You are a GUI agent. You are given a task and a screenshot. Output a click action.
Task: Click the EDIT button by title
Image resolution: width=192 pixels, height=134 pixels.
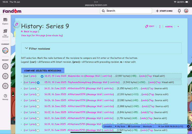[150, 26]
